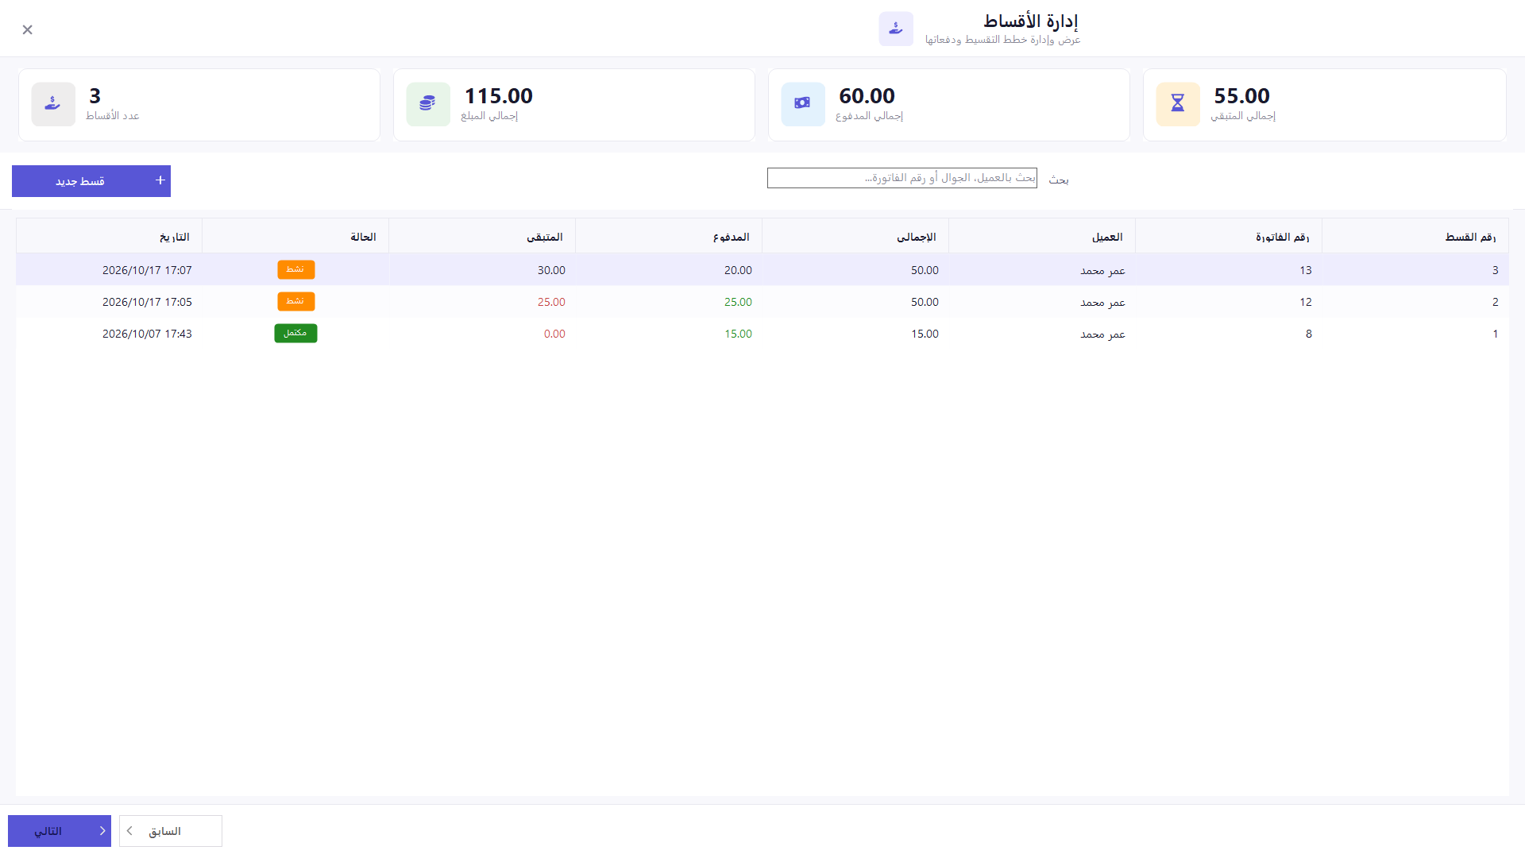Close the installments management window
This screenshot has width=1525, height=858.
pyautogui.click(x=27, y=29)
